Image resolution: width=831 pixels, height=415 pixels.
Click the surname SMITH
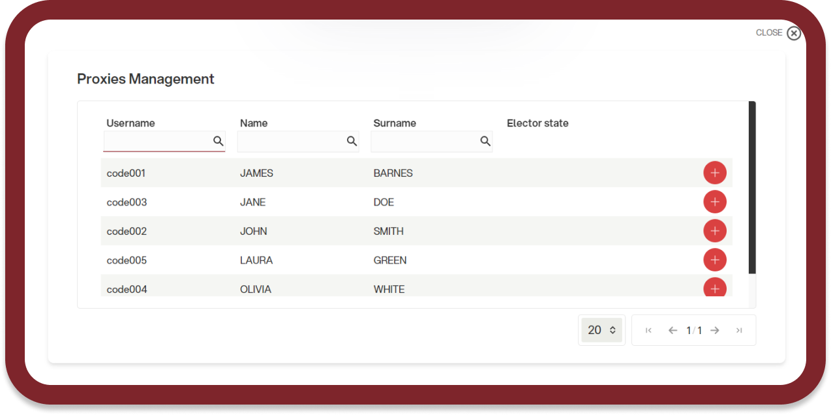point(389,231)
